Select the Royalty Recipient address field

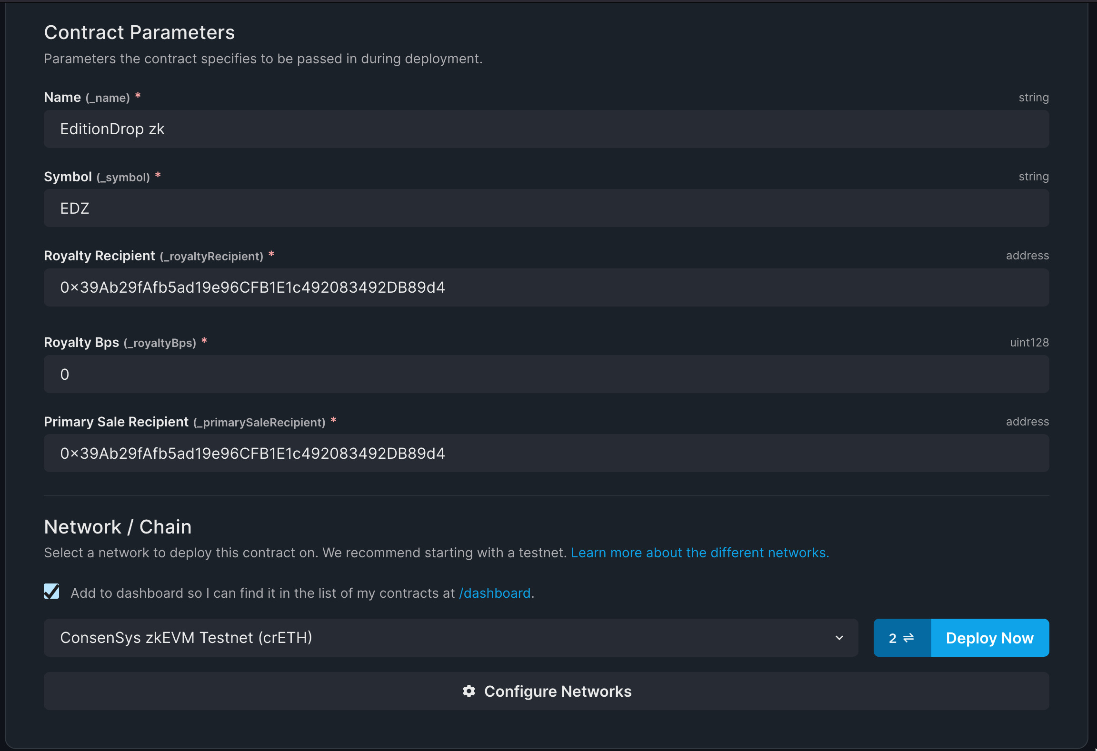pyautogui.click(x=546, y=287)
